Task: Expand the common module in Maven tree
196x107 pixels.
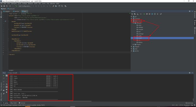Action: (x=131, y=19)
